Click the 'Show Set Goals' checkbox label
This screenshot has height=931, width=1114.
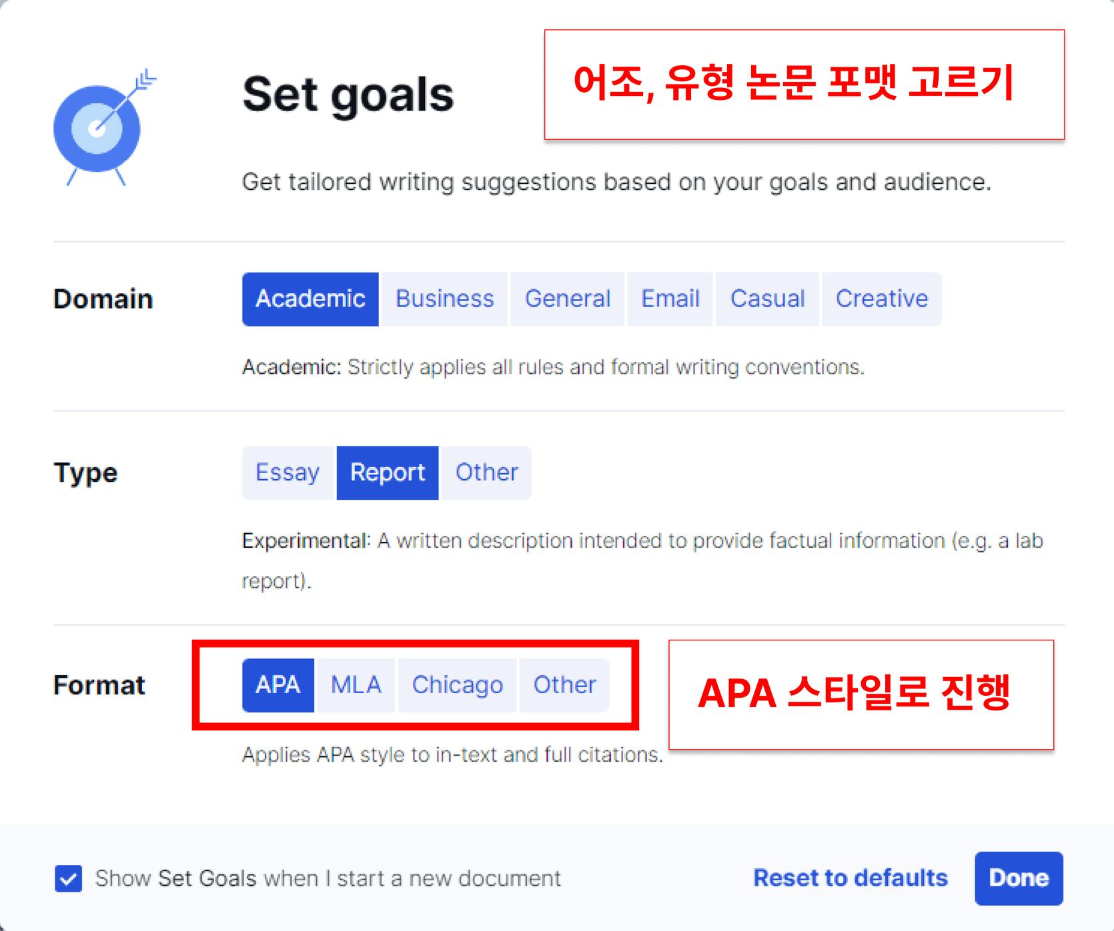[x=328, y=878]
